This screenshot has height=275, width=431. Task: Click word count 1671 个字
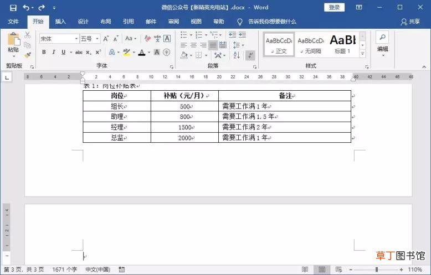coord(65,269)
